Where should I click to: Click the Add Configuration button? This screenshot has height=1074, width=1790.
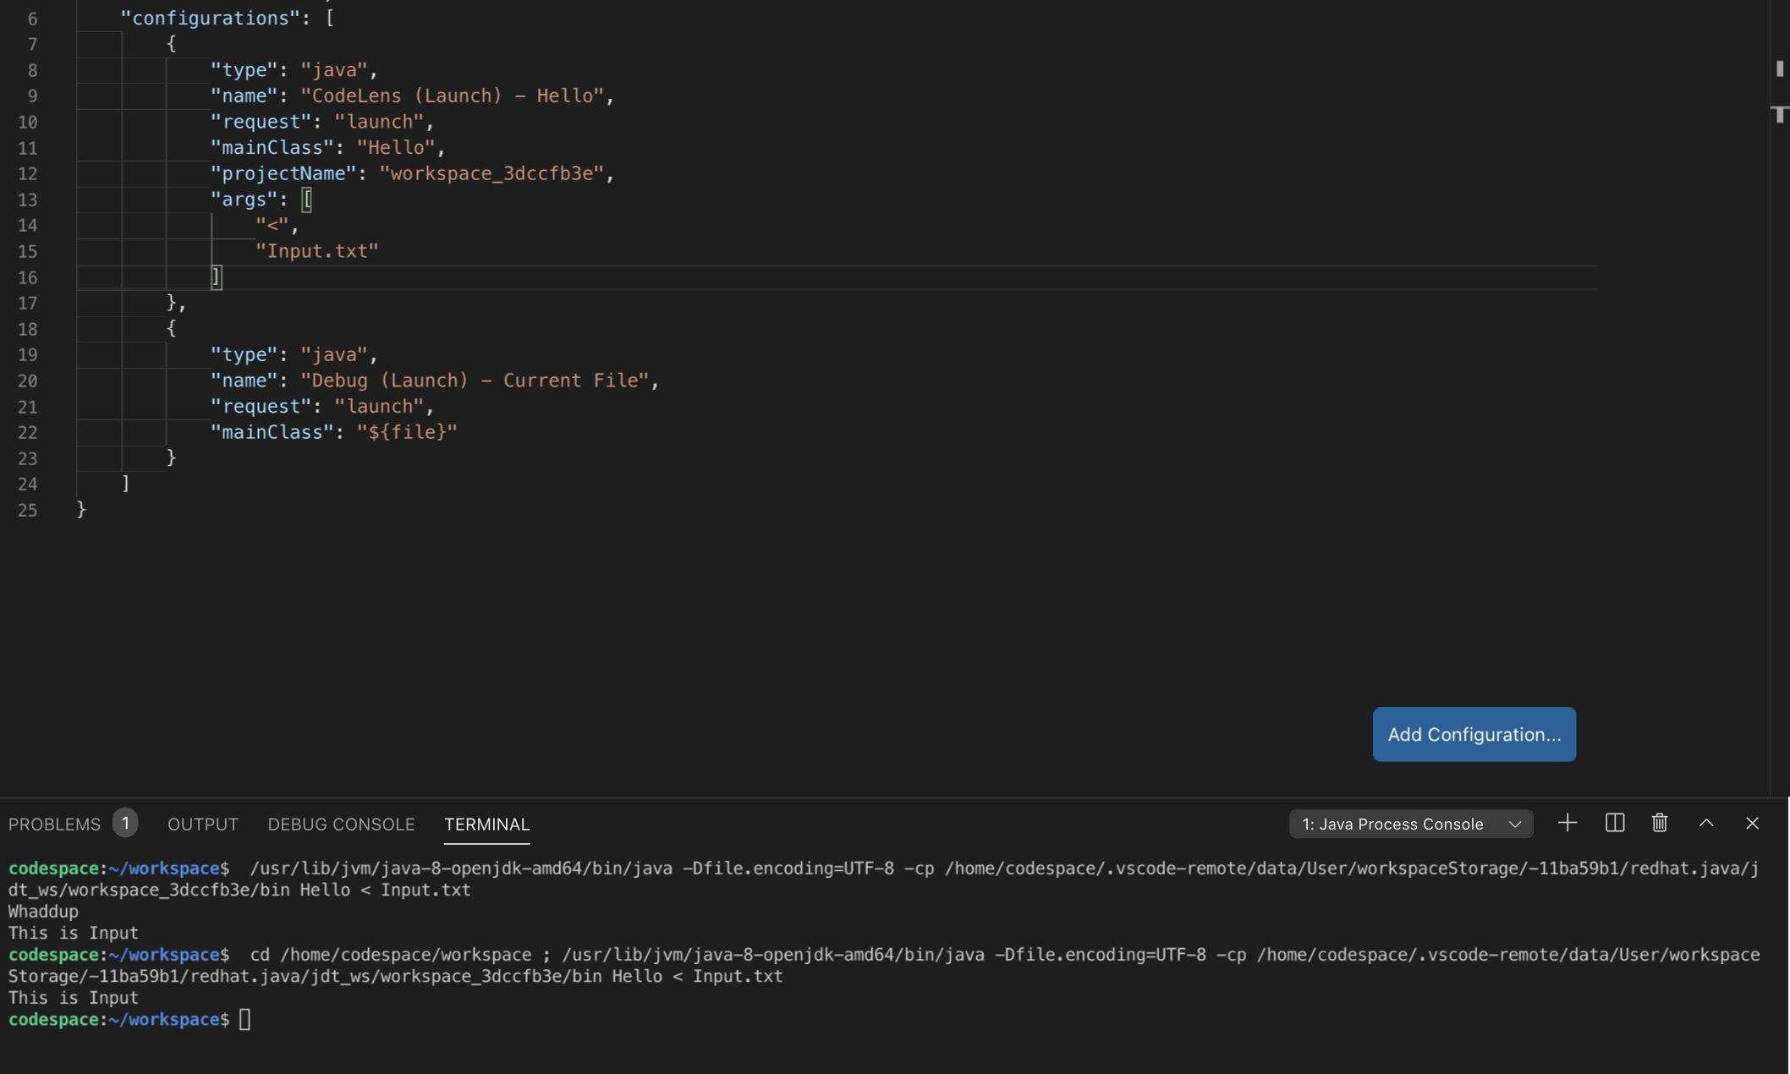tap(1474, 734)
